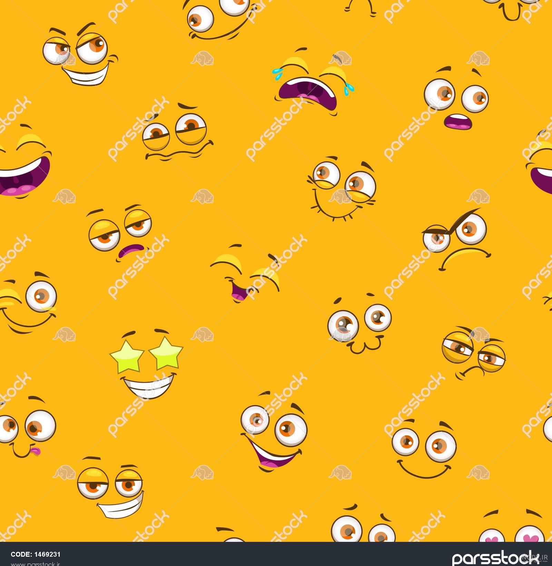Image resolution: width=552 pixels, height=566 pixels.
Task: Click the nervous face with wavy mouth
Action: point(178,132)
